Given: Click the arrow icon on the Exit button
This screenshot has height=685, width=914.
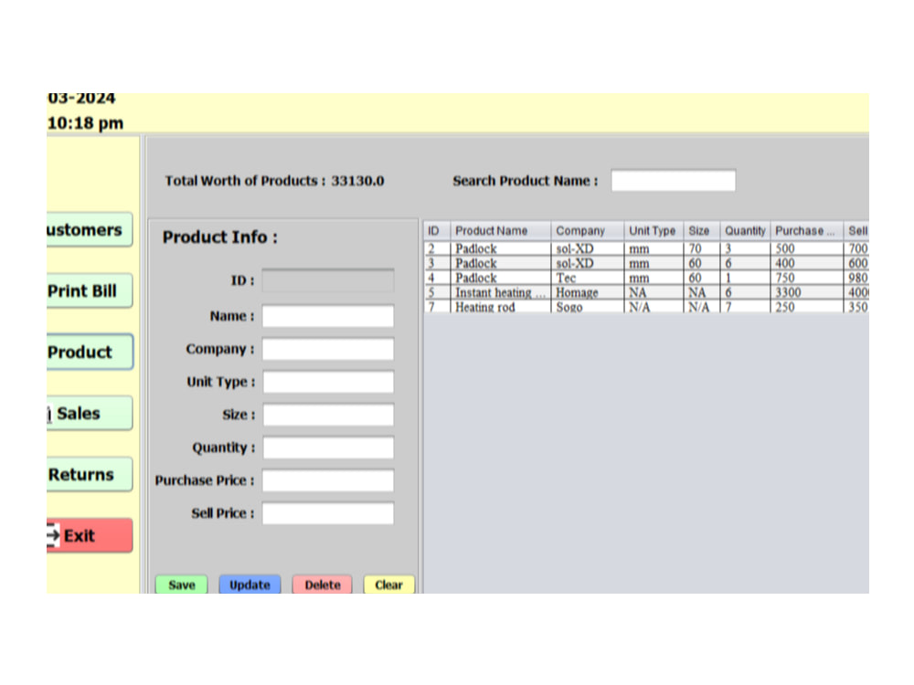Looking at the screenshot, I should tap(53, 535).
